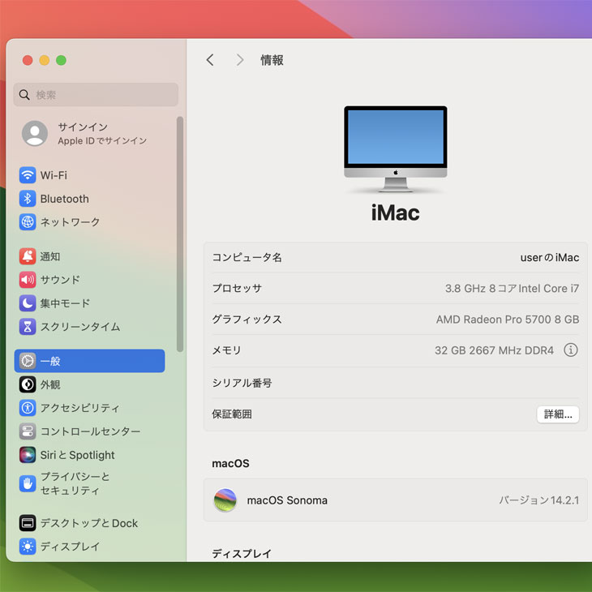Minimize the window with yellow button
The height and width of the screenshot is (592, 592).
click(44, 60)
